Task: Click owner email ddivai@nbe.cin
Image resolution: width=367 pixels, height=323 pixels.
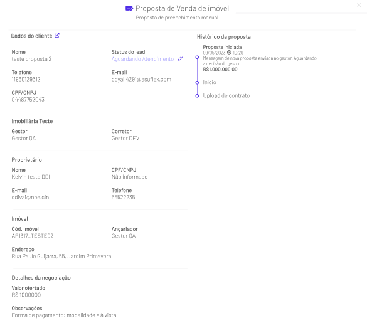Action: 30,198
